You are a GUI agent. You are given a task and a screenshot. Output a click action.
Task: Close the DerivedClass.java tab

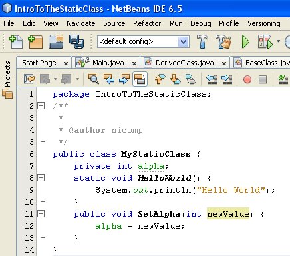point(224,64)
